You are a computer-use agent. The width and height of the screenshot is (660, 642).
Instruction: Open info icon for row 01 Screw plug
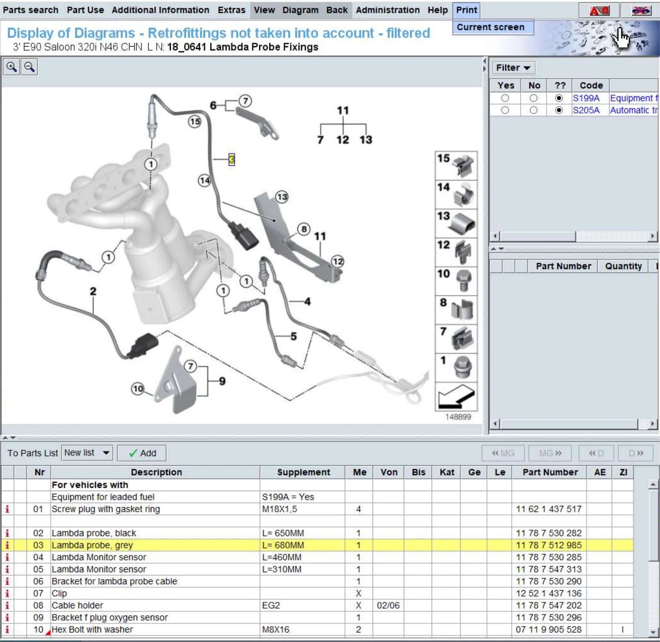(7, 509)
